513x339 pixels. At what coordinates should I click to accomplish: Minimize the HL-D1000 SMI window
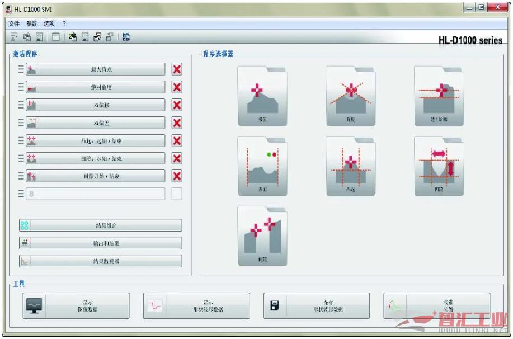469,7
